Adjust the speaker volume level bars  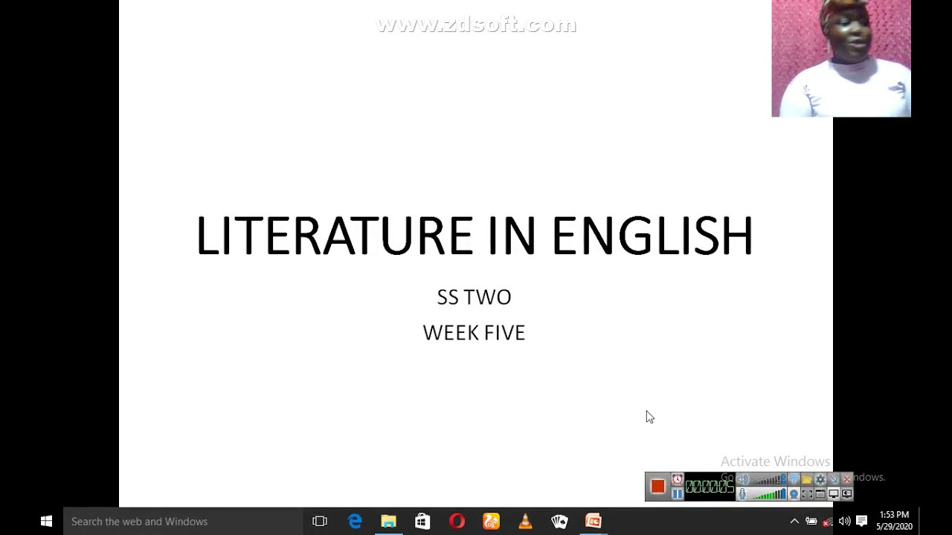(x=769, y=479)
